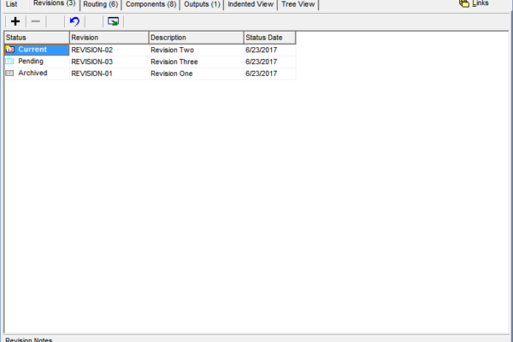513x342 pixels.
Task: Sort by the Description column header
Action: pyautogui.click(x=197, y=38)
